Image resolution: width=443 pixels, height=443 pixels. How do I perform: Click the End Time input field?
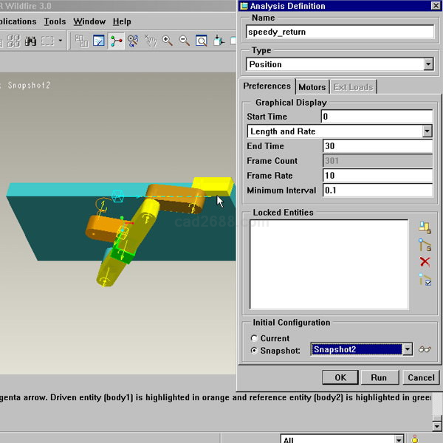[377, 146]
